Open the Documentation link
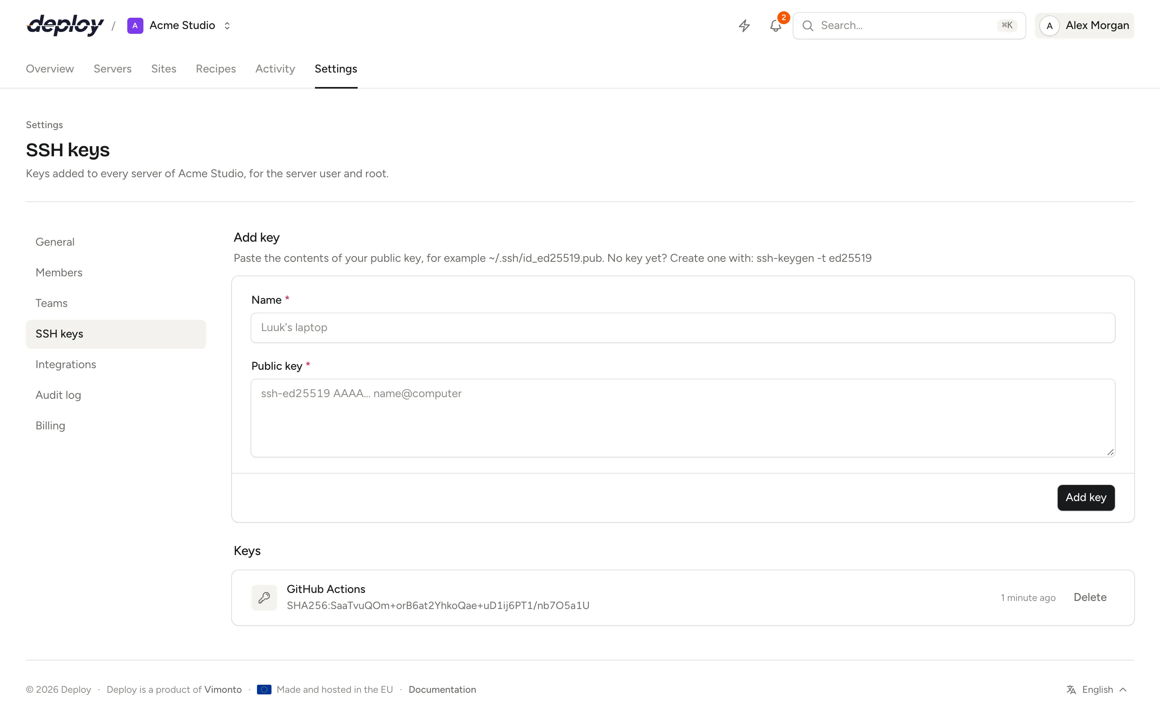1160x725 pixels. pyautogui.click(x=442, y=690)
